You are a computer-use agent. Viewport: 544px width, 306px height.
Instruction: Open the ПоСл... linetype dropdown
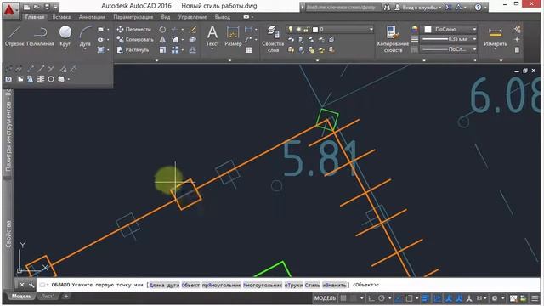pyautogui.click(x=474, y=49)
